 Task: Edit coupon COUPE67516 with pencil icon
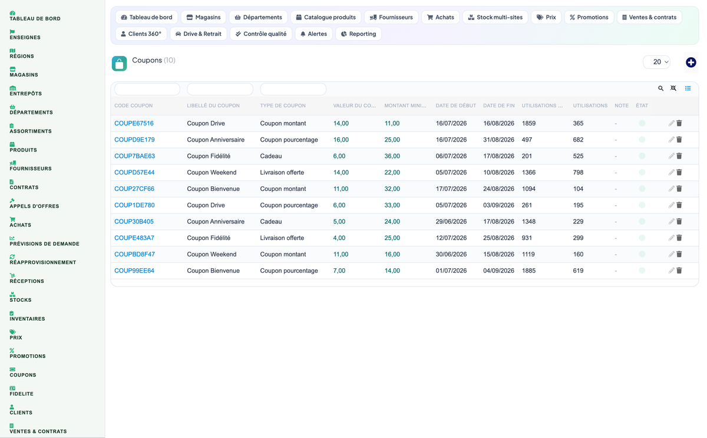(x=672, y=123)
